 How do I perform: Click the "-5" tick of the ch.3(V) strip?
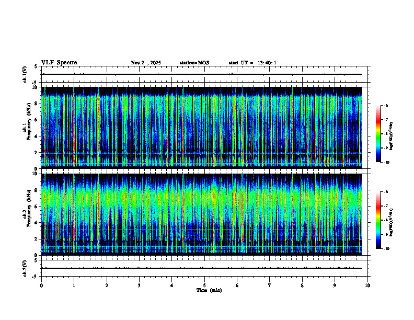click(35, 277)
